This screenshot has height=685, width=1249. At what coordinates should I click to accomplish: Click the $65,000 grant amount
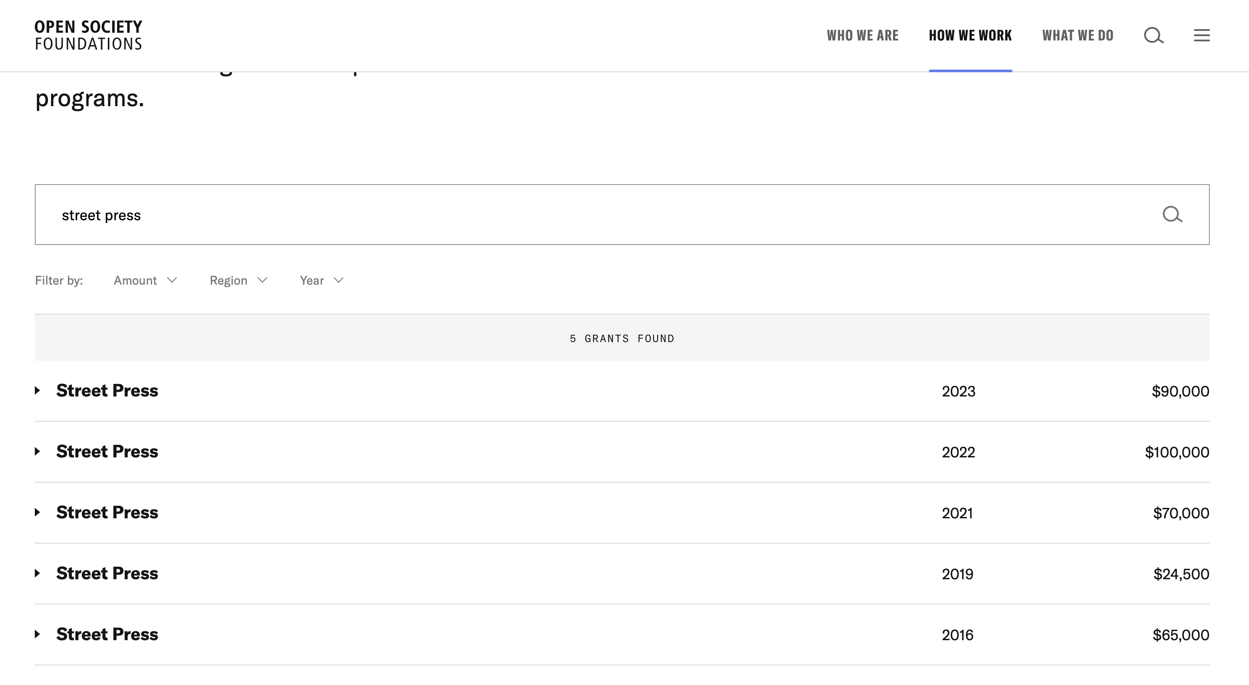[1181, 635]
